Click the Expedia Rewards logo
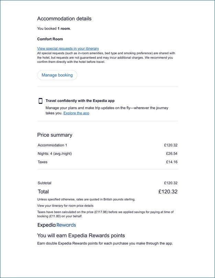This screenshot has height=278, width=215. [x=56, y=225]
